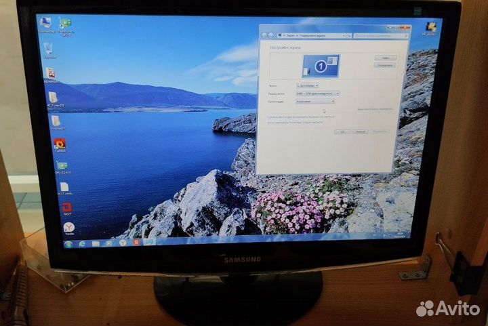Click the Detect (Найти) button
The image size is (488, 326).
[385, 58]
